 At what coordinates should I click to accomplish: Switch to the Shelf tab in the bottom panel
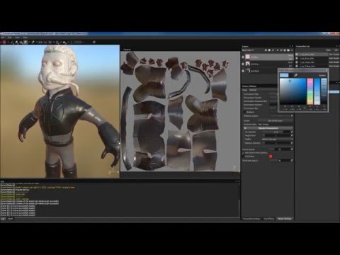click(10, 219)
